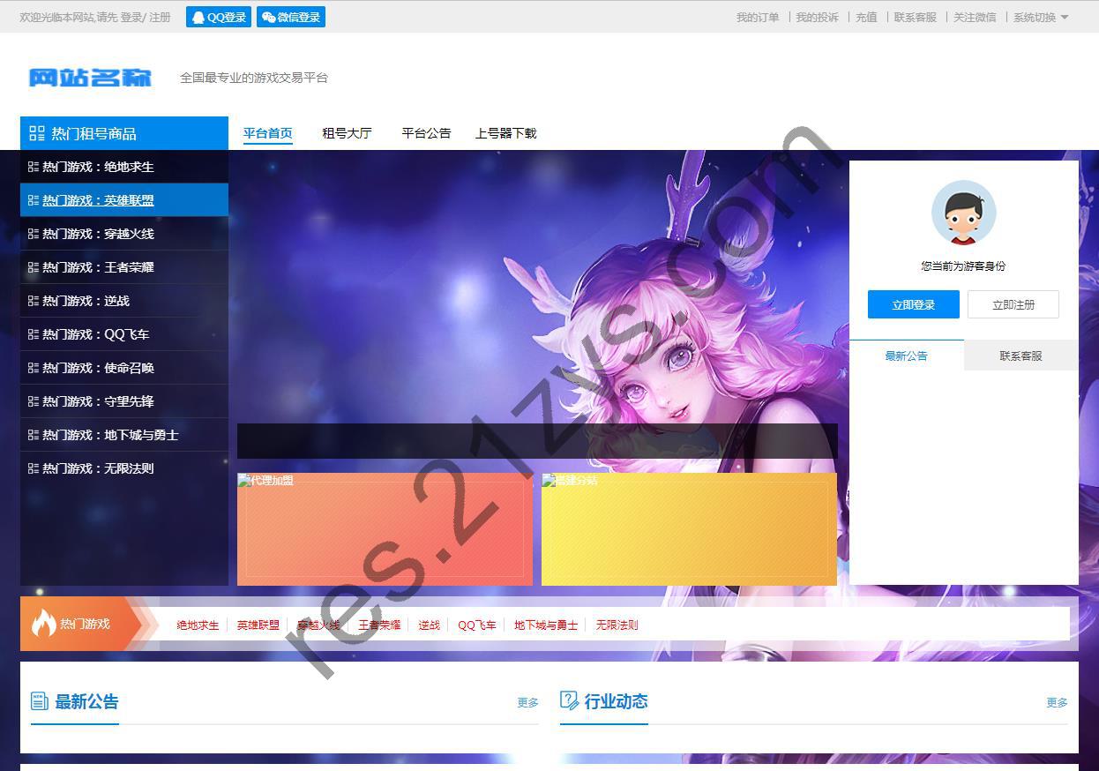
Task: Switch to the 最新公告 panel tab
Action: click(x=906, y=356)
